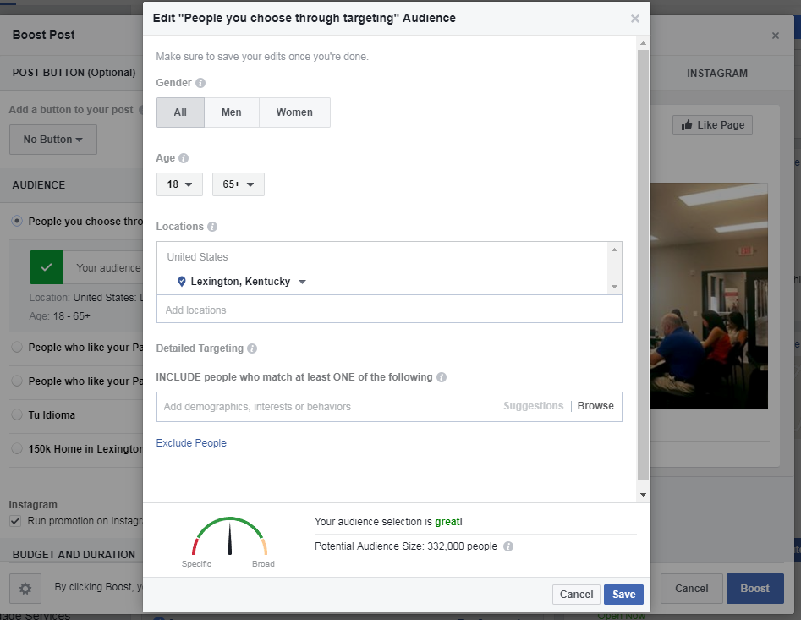Click the 'Your audience selection is great!' text

click(388, 522)
